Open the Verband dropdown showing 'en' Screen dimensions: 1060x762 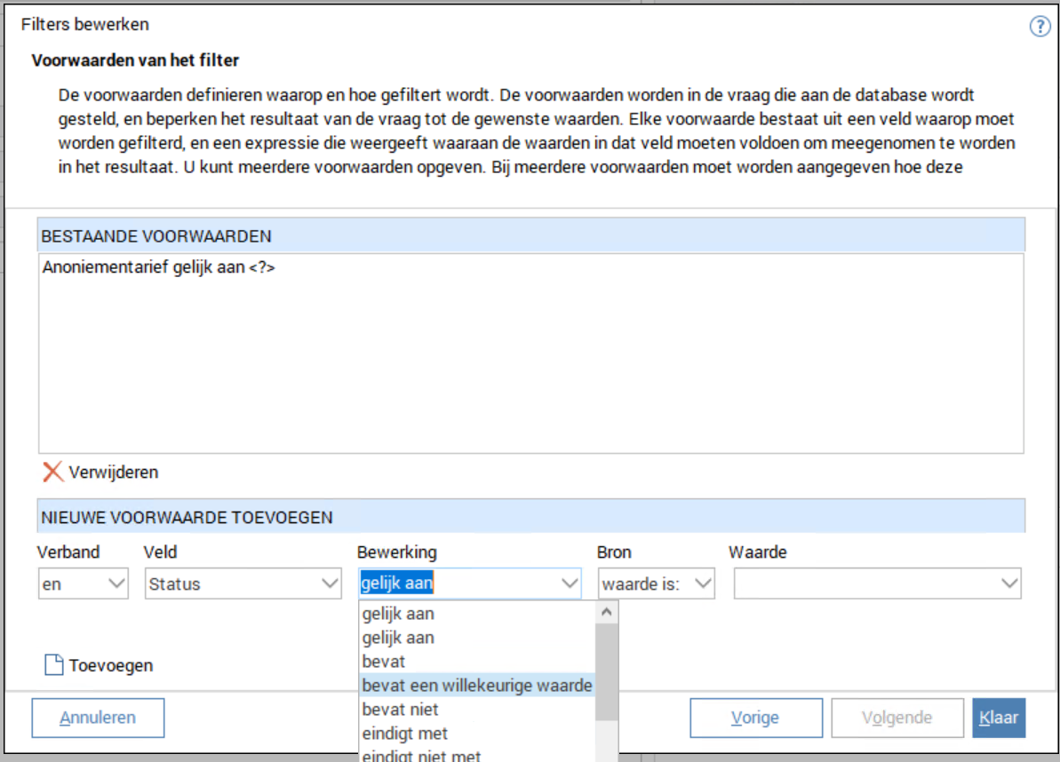pyautogui.click(x=83, y=583)
